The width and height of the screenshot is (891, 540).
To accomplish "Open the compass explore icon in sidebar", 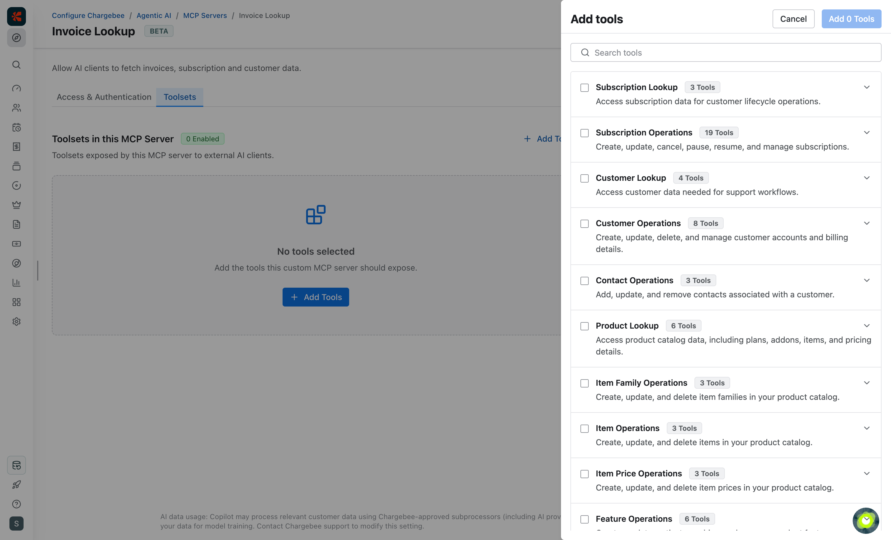I will click(x=16, y=38).
